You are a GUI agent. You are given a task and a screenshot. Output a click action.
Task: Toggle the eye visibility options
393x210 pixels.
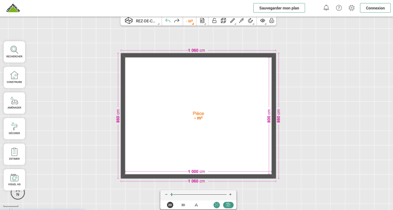pyautogui.click(x=263, y=21)
